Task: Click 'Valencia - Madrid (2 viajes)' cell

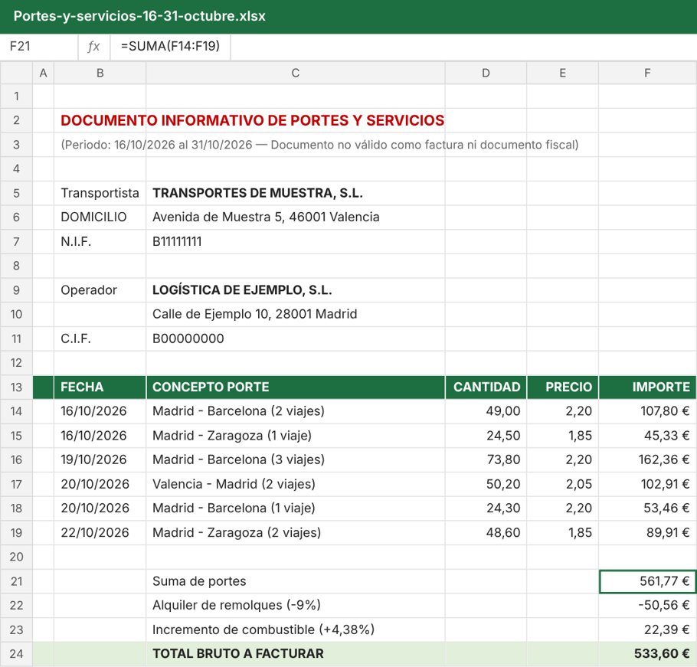Action: pos(295,484)
